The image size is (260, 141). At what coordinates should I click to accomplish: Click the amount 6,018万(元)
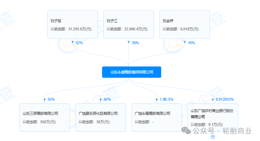click(x=190, y=29)
